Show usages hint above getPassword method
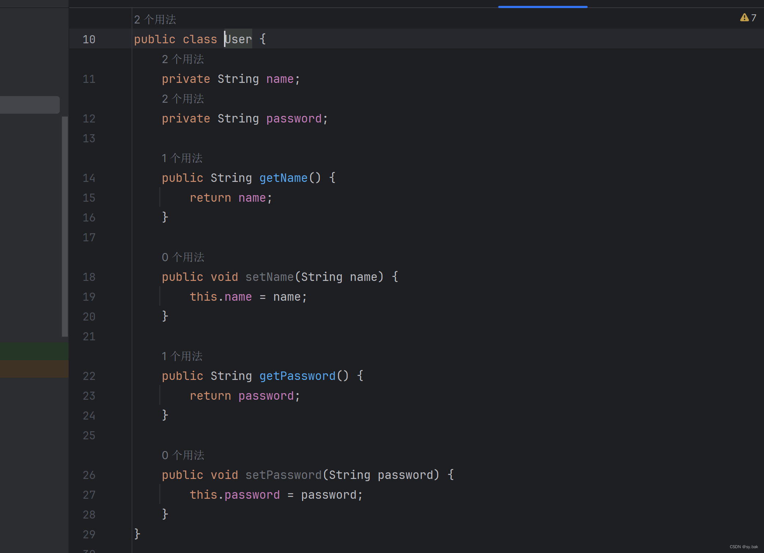This screenshot has width=764, height=553. pos(182,356)
